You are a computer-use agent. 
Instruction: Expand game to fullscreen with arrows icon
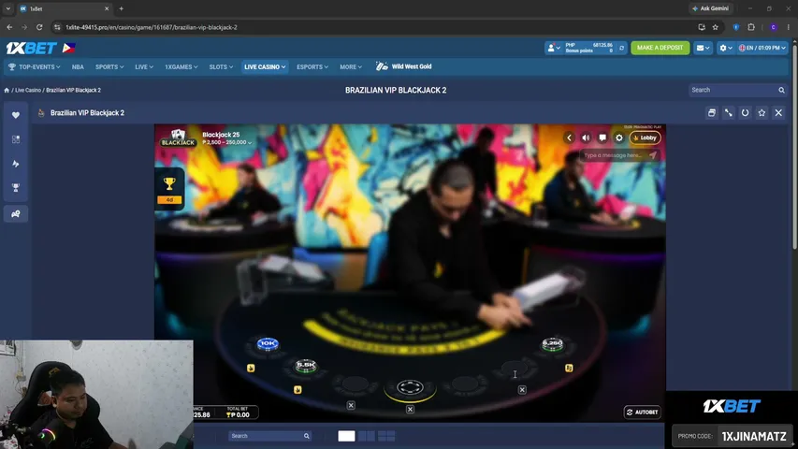click(x=728, y=113)
